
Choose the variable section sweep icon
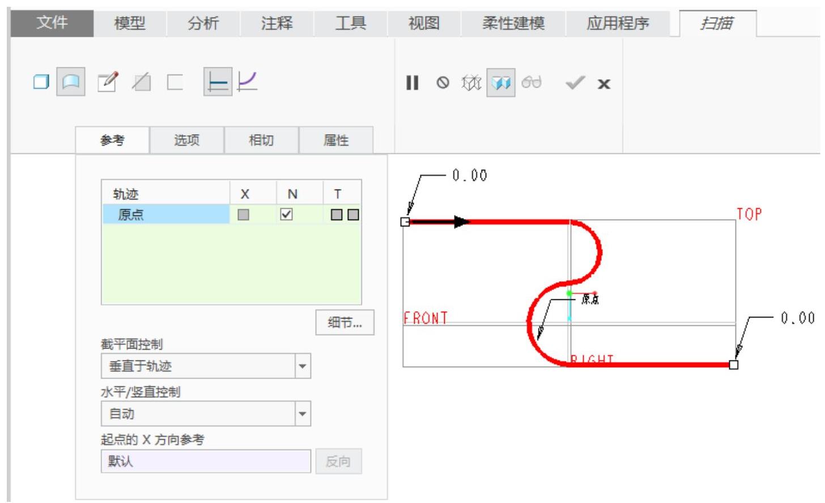click(x=248, y=82)
